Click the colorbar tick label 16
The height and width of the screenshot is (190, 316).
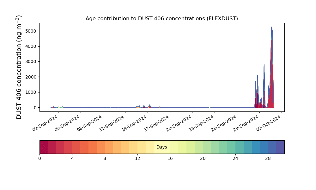(x=170, y=159)
